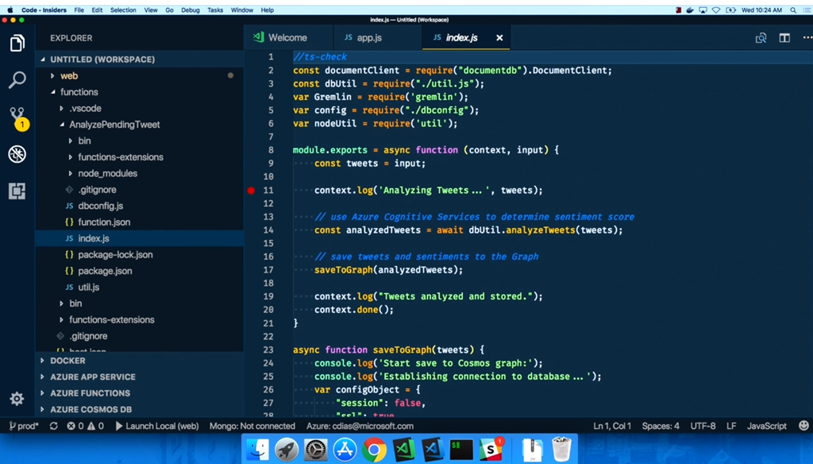Click Spaces: 4 indentation setting
This screenshot has height=464, width=813.
[661, 427]
